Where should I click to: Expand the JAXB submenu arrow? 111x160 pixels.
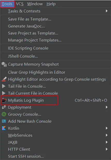[x=107, y=142]
